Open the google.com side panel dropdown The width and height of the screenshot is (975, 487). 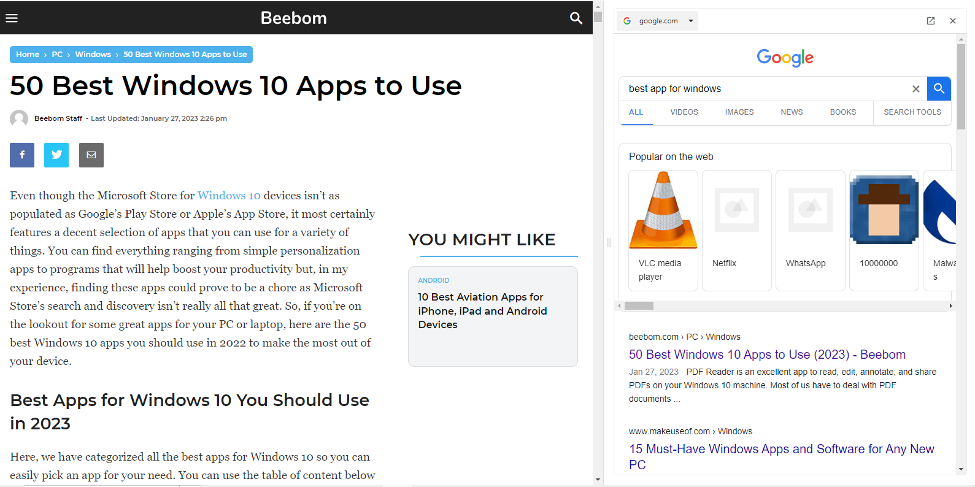point(691,21)
